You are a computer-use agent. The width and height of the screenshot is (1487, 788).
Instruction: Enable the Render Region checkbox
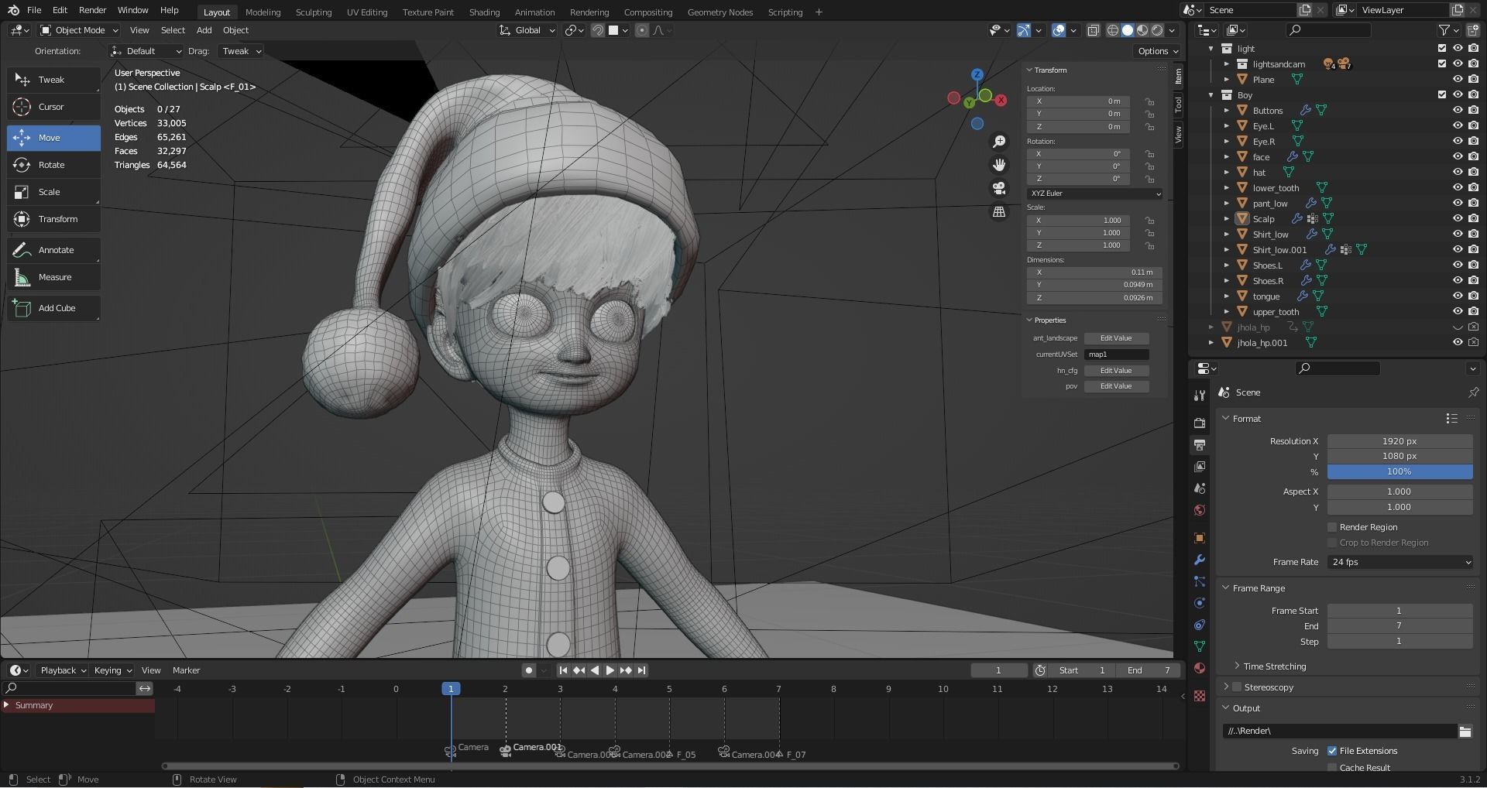[x=1332, y=527]
